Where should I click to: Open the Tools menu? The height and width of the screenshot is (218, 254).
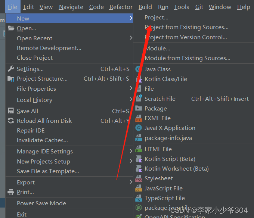click(182, 7)
